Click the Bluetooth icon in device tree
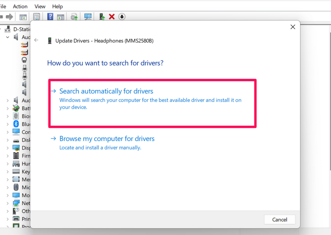The height and width of the screenshot is (235, 331). click(16, 124)
